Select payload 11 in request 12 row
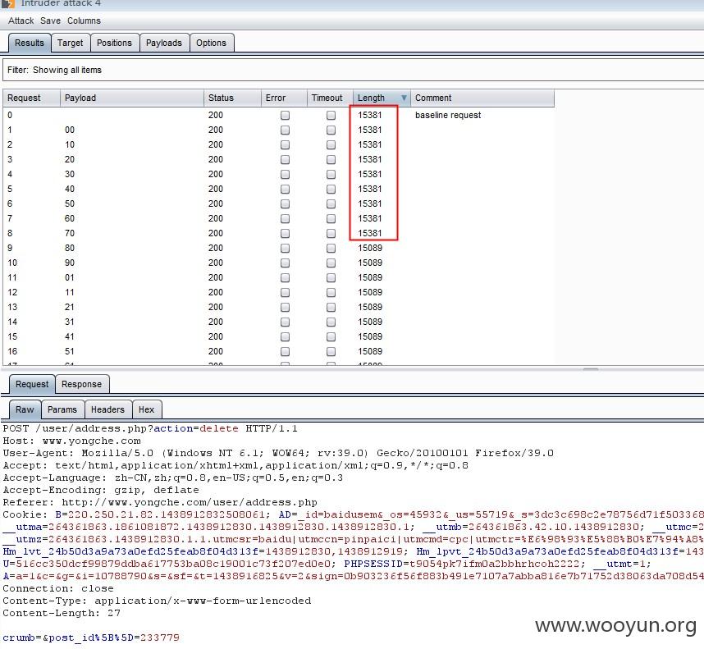 (70, 292)
